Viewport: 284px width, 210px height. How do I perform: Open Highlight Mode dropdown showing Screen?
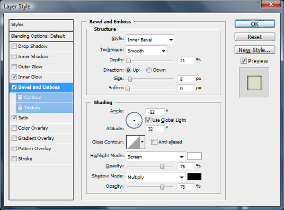coord(155,157)
